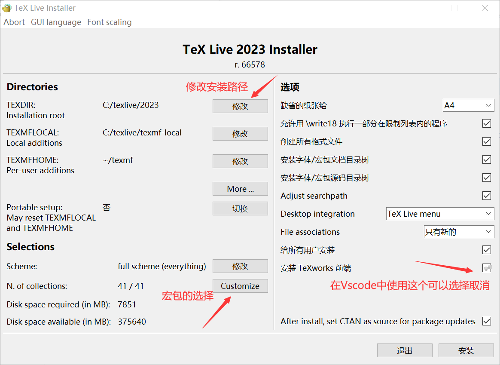This screenshot has width=500, height=365.
Task: Toggle 安装字体/宏包文档目录树 checkbox
Action: click(x=487, y=159)
